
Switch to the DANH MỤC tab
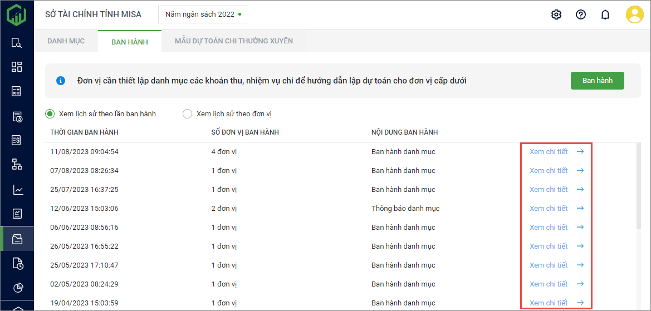[66, 41]
